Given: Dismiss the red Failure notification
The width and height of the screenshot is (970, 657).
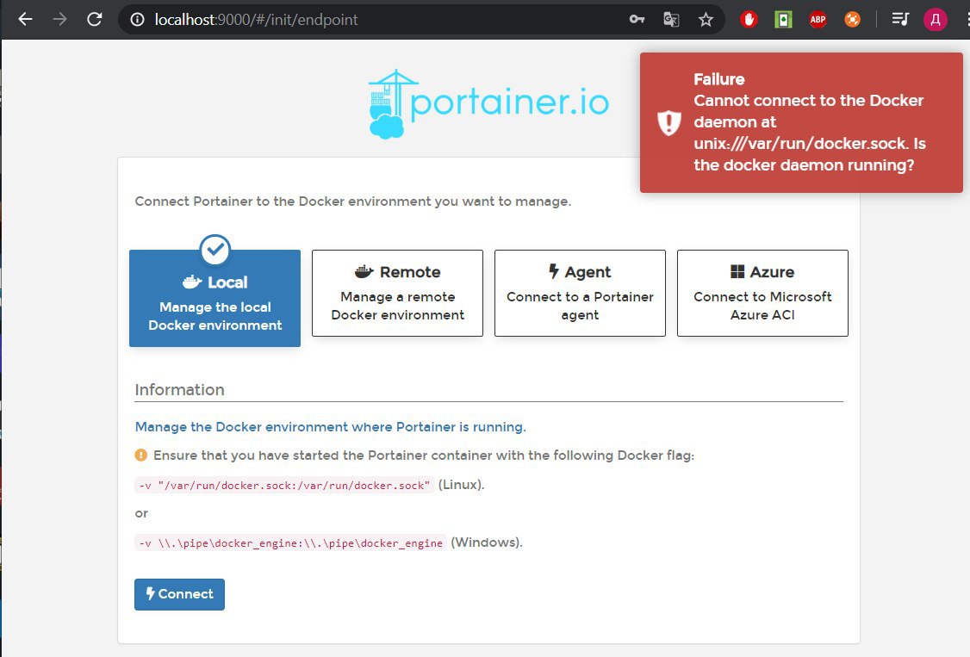Looking at the screenshot, I should click(x=801, y=122).
